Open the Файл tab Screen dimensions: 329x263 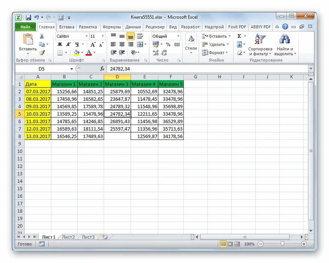25,27
